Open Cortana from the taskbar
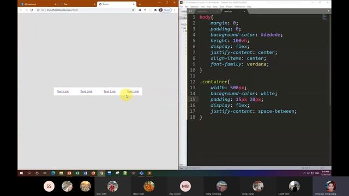This screenshot has width=349, height=196. tap(37, 173)
